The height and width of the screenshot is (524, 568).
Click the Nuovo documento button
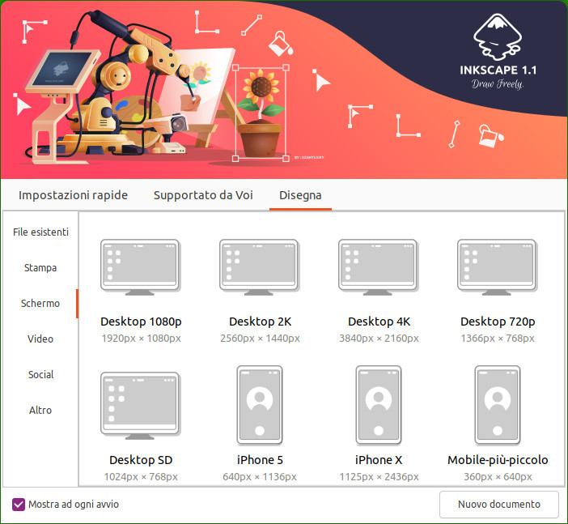[498, 504]
